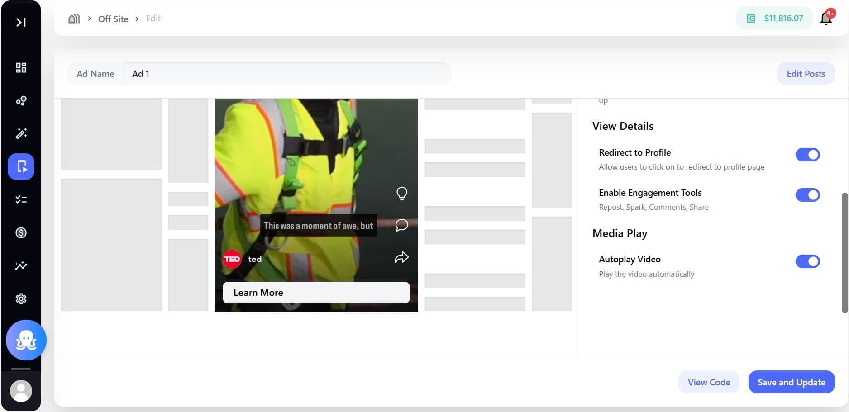
Task: Click the 'Edit' breadcrumb text
Action: pos(153,18)
